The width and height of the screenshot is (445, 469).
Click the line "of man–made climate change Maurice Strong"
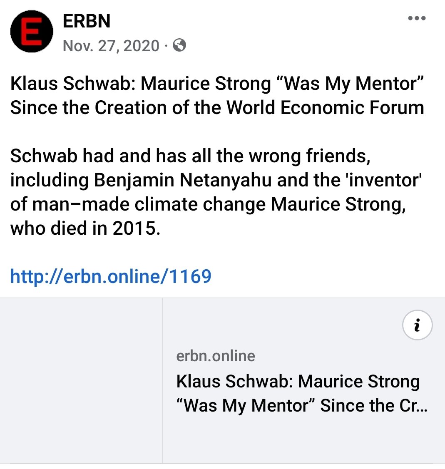208,204
